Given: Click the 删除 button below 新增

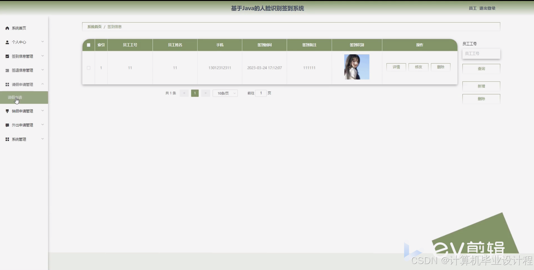Looking at the screenshot, I should point(481,99).
